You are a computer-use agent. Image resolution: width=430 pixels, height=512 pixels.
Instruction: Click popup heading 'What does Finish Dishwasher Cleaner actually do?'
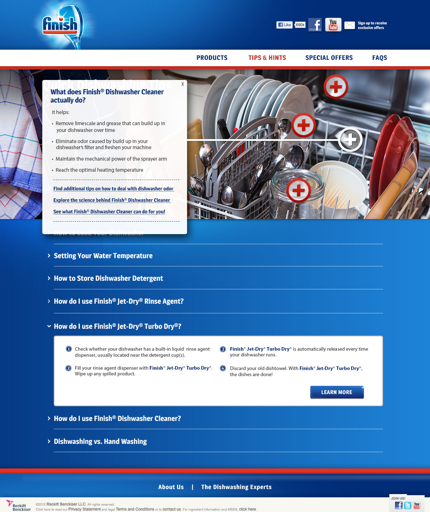(x=107, y=96)
